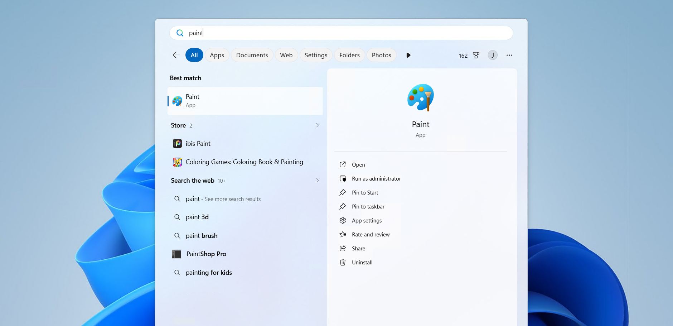The height and width of the screenshot is (326, 673).
Task: Switch to the Photos filter tab
Action: (382, 55)
